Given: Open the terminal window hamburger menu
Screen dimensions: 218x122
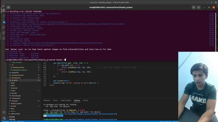Looking at the screenshot, I should (199, 7).
